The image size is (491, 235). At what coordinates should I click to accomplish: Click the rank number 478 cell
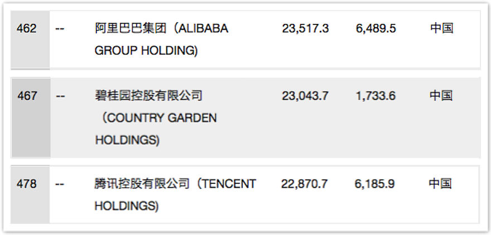tap(27, 184)
